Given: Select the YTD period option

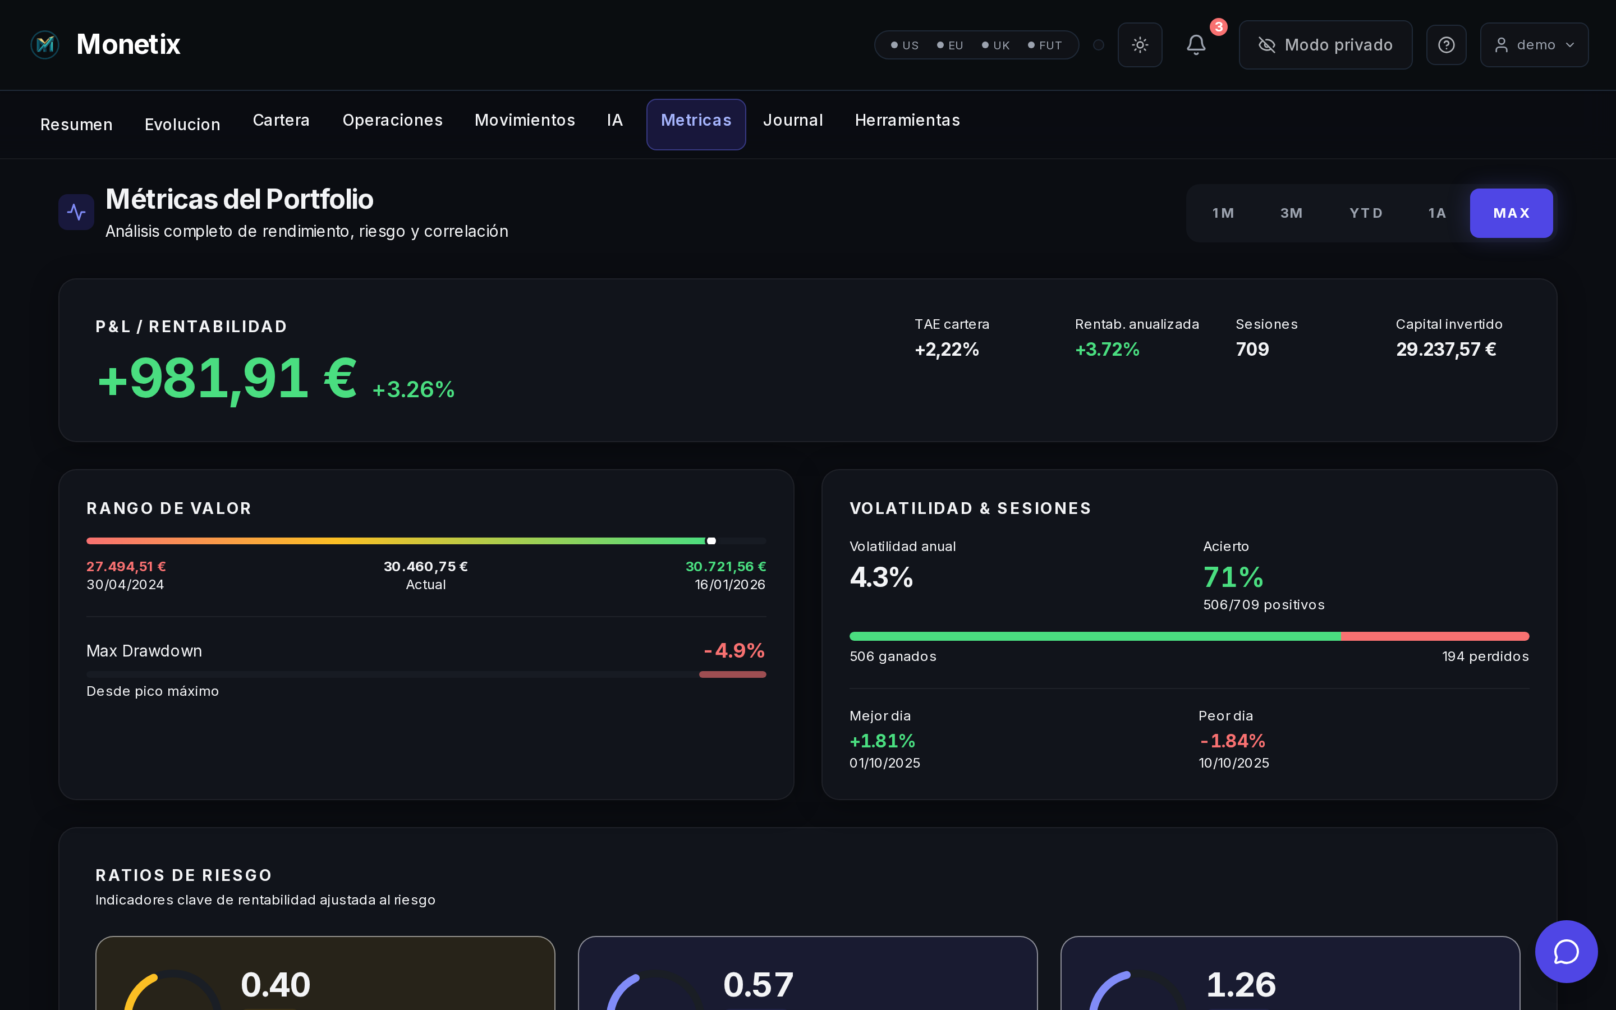Looking at the screenshot, I should point(1366,213).
